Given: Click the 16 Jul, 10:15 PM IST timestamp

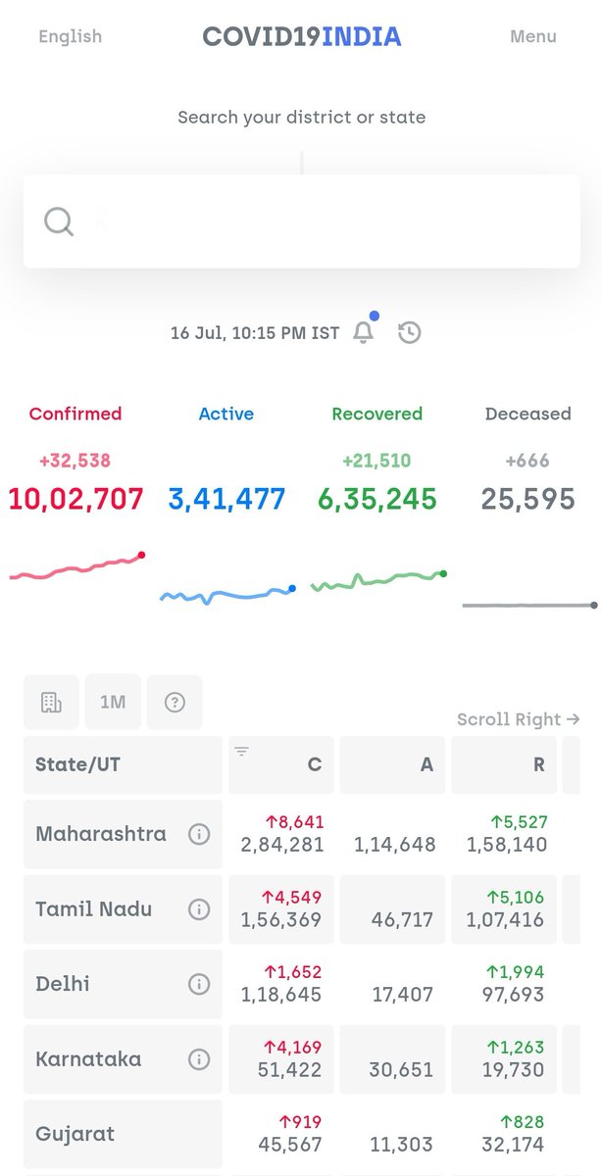Looking at the screenshot, I should click(x=255, y=333).
